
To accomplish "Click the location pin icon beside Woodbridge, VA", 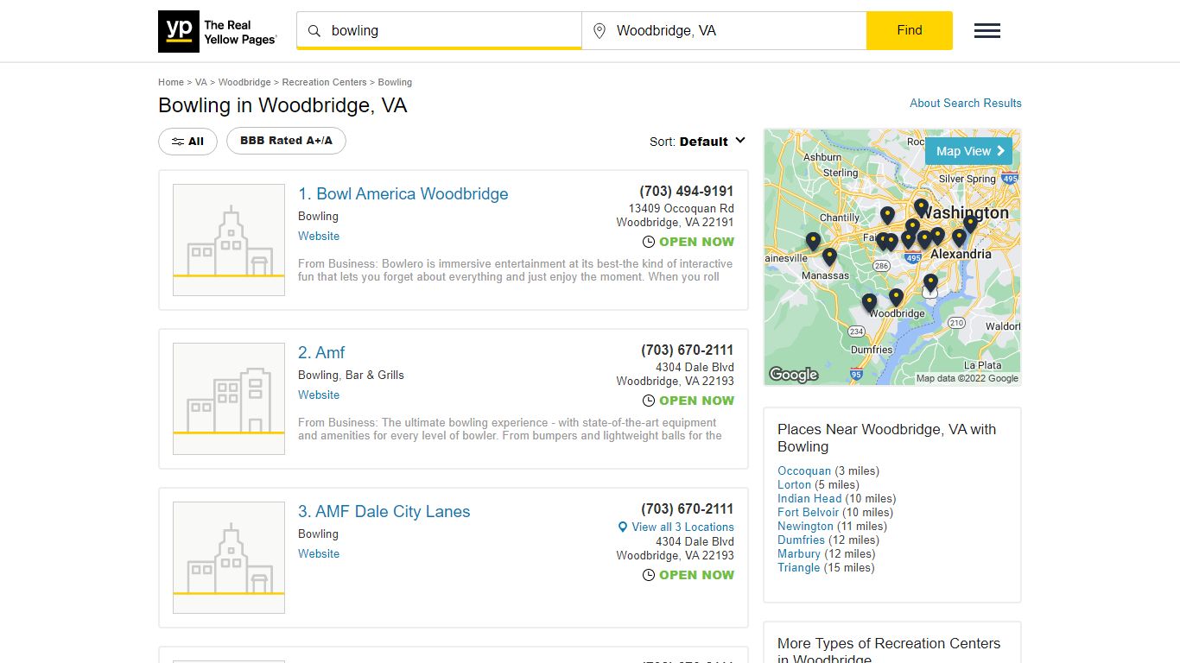I will [600, 31].
